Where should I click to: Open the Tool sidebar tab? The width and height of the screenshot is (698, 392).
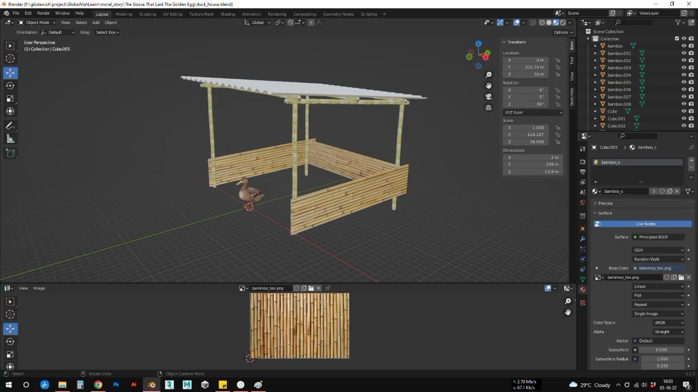pyautogui.click(x=572, y=60)
